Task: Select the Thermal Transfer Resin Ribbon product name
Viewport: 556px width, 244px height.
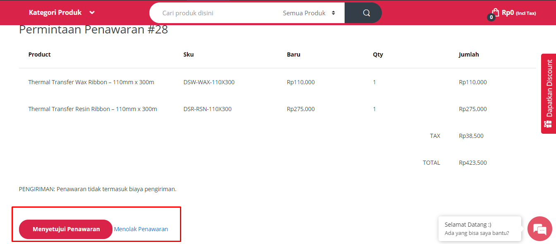Action: point(93,109)
